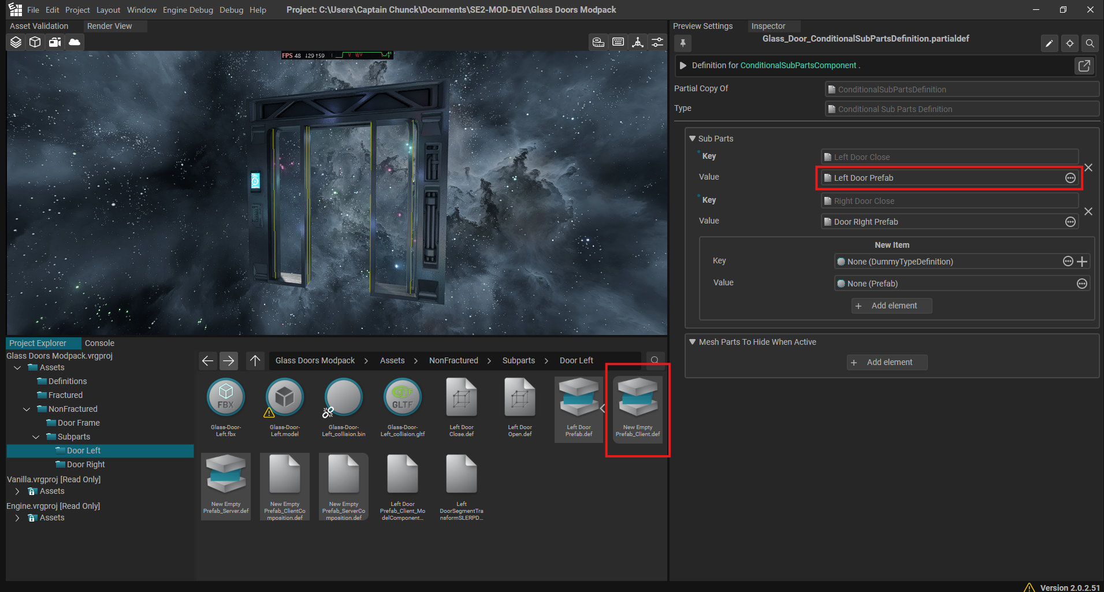Image resolution: width=1104 pixels, height=592 pixels.
Task: Collapse Mesh Parts To Hide When Active
Action: pos(692,342)
